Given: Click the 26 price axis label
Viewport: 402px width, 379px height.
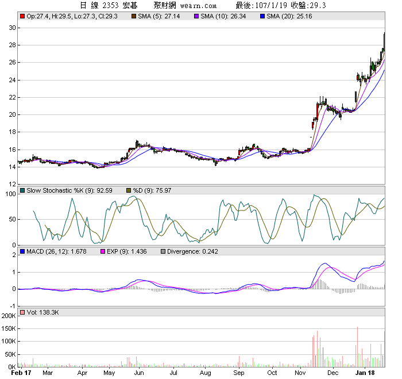Looking at the screenshot, I should click(x=12, y=62).
